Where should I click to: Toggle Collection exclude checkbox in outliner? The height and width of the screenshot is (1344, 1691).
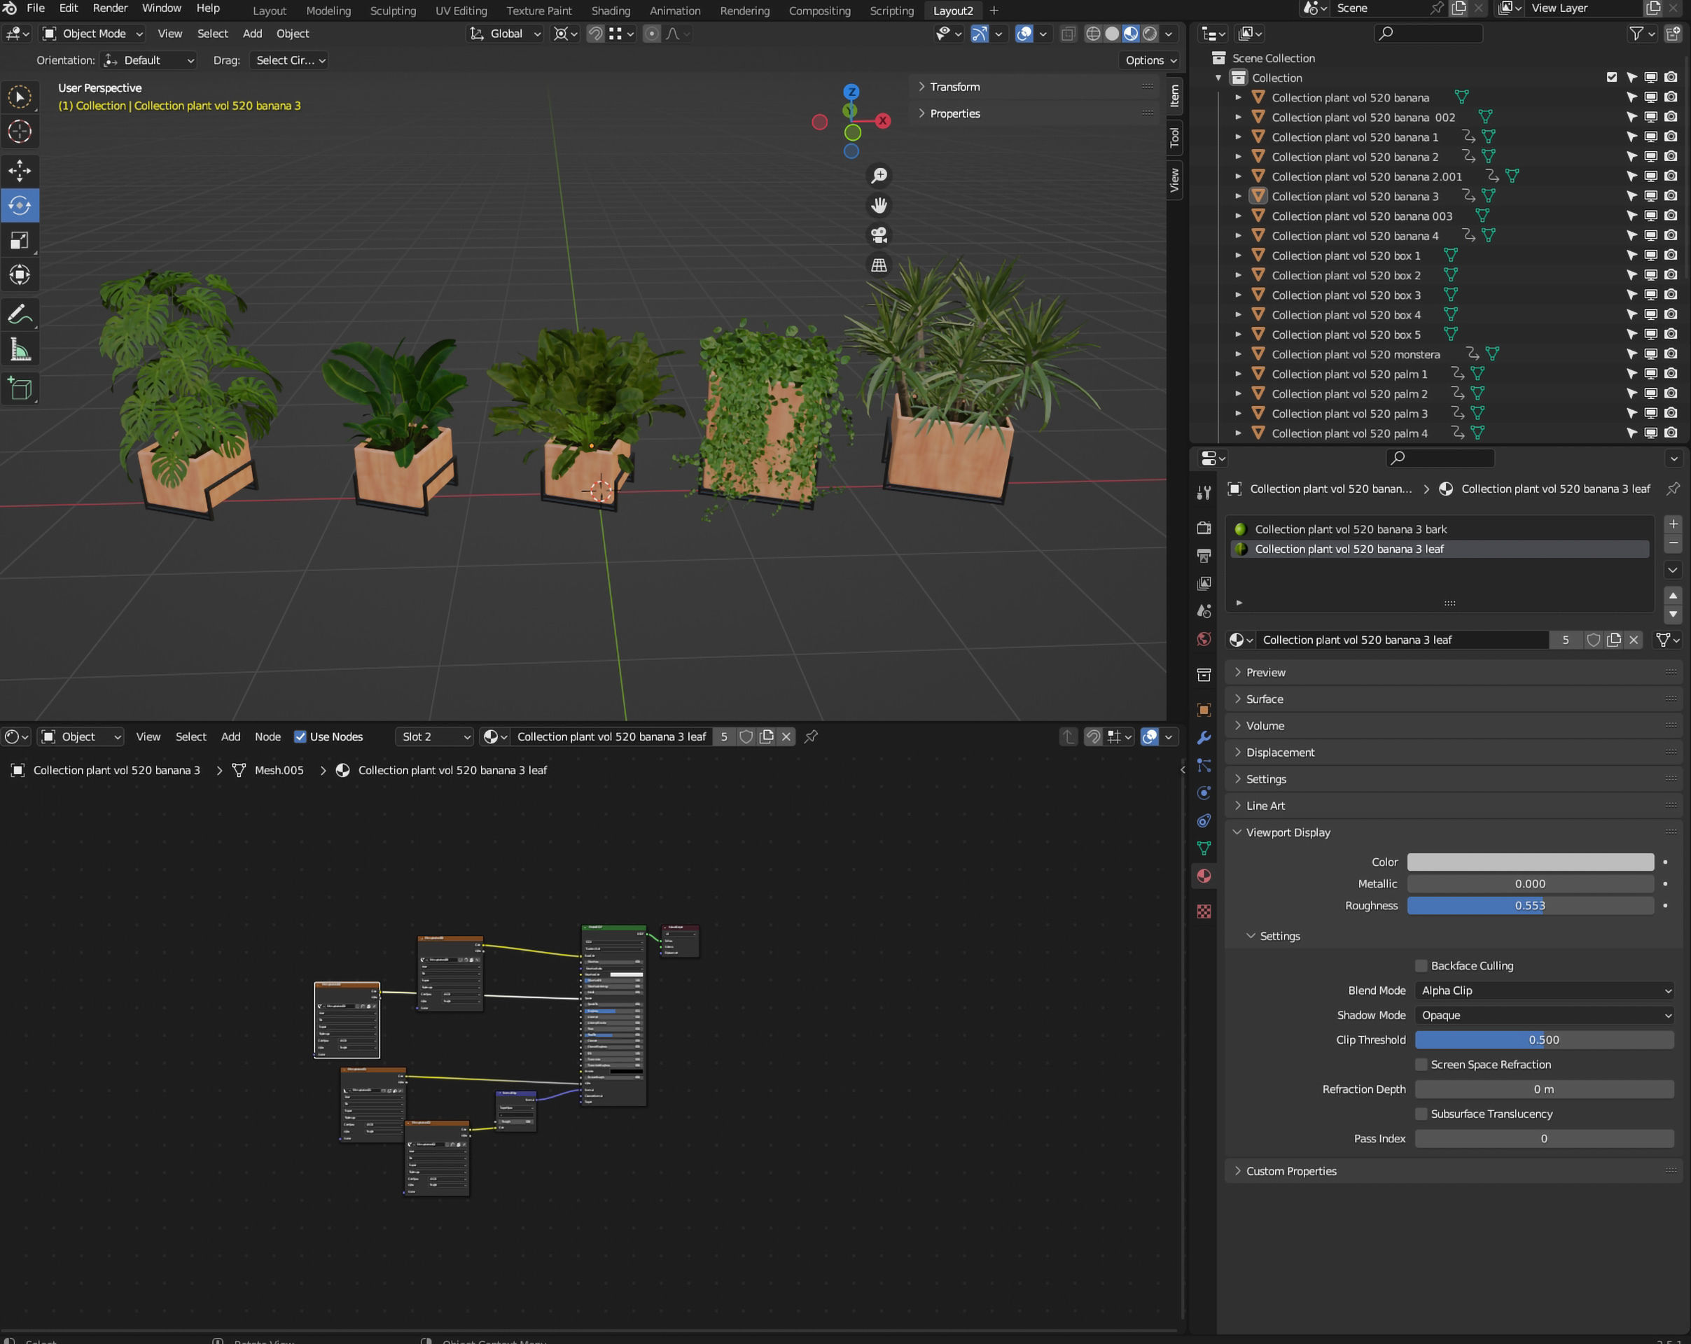click(x=1612, y=78)
